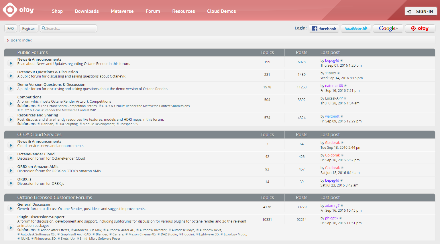Image resolution: width=440 pixels, height=244 pixels.
Task: Click the breadcrumb arrow before Board index
Action: point(8,40)
